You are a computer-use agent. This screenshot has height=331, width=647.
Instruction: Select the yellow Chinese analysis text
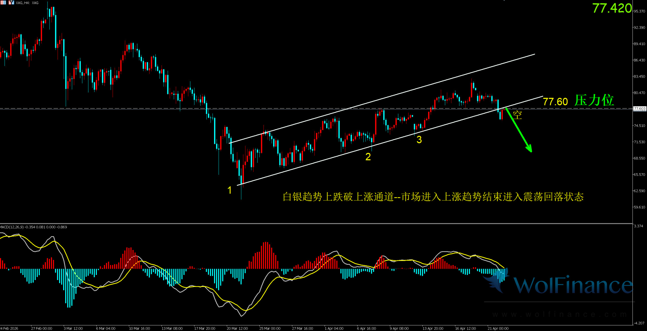coord(433,197)
